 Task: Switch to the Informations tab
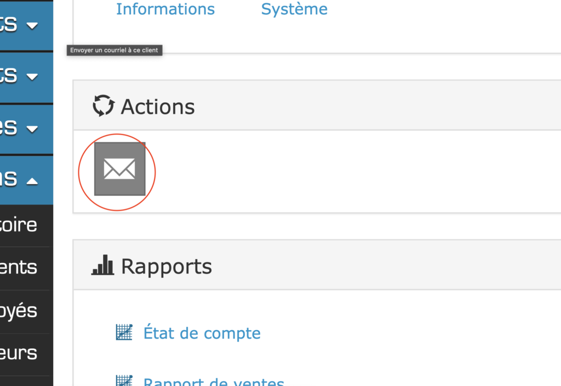tap(165, 9)
